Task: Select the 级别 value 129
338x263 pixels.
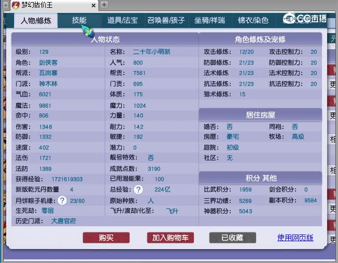Action: [x=44, y=52]
